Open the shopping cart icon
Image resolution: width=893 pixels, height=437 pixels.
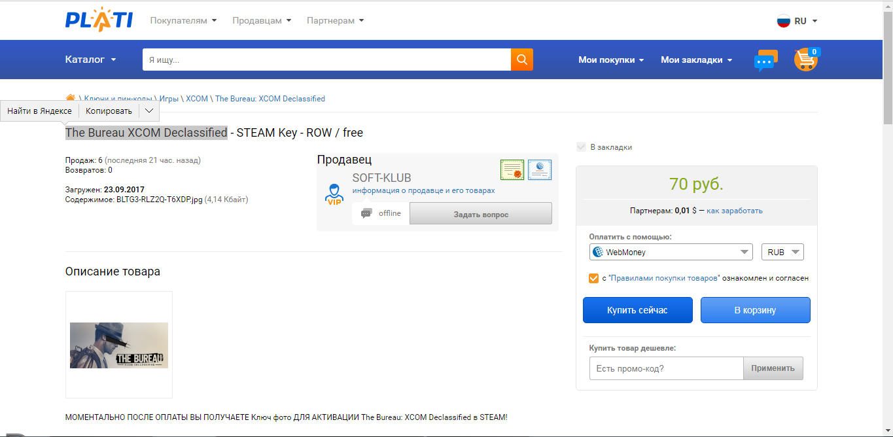coord(806,60)
